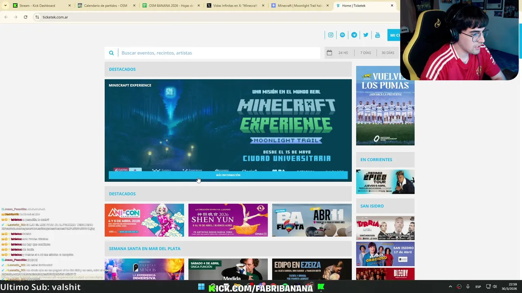The height and width of the screenshot is (293, 522).
Task: Close the Stream - Kick Dashboard tab
Action: [x=69, y=6]
